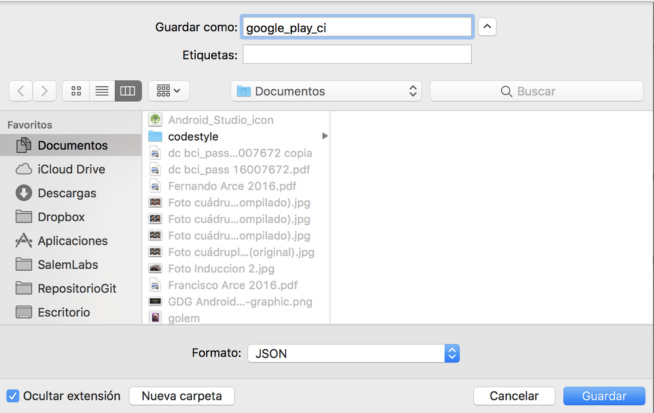Click the Etiquetas input field
This screenshot has height=413, width=654.
point(357,54)
